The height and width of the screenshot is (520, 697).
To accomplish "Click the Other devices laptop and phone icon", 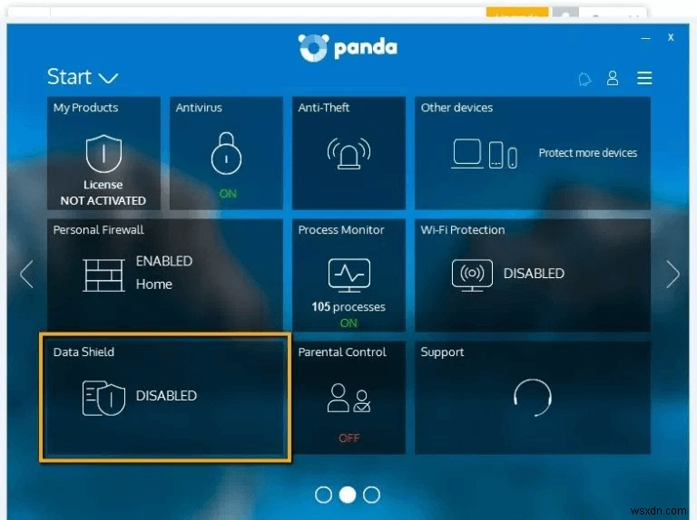I will tap(484, 154).
